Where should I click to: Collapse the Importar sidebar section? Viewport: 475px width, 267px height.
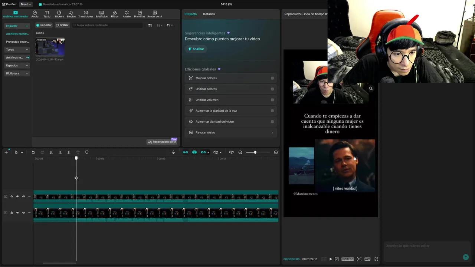tap(17, 26)
